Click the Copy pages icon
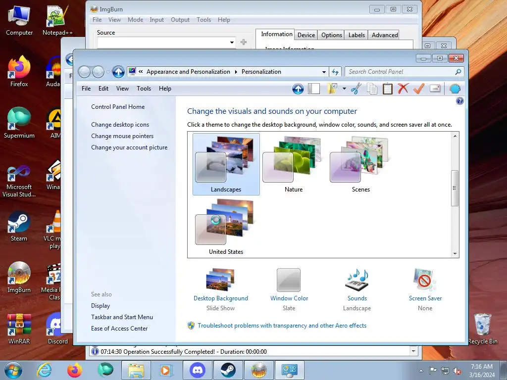Viewport: 507px width, 380px height. point(372,89)
